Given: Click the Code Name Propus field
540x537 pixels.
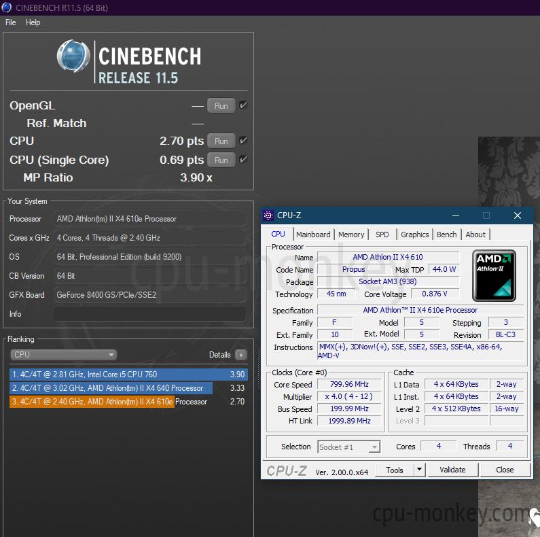Looking at the screenshot, I should coord(354,269).
